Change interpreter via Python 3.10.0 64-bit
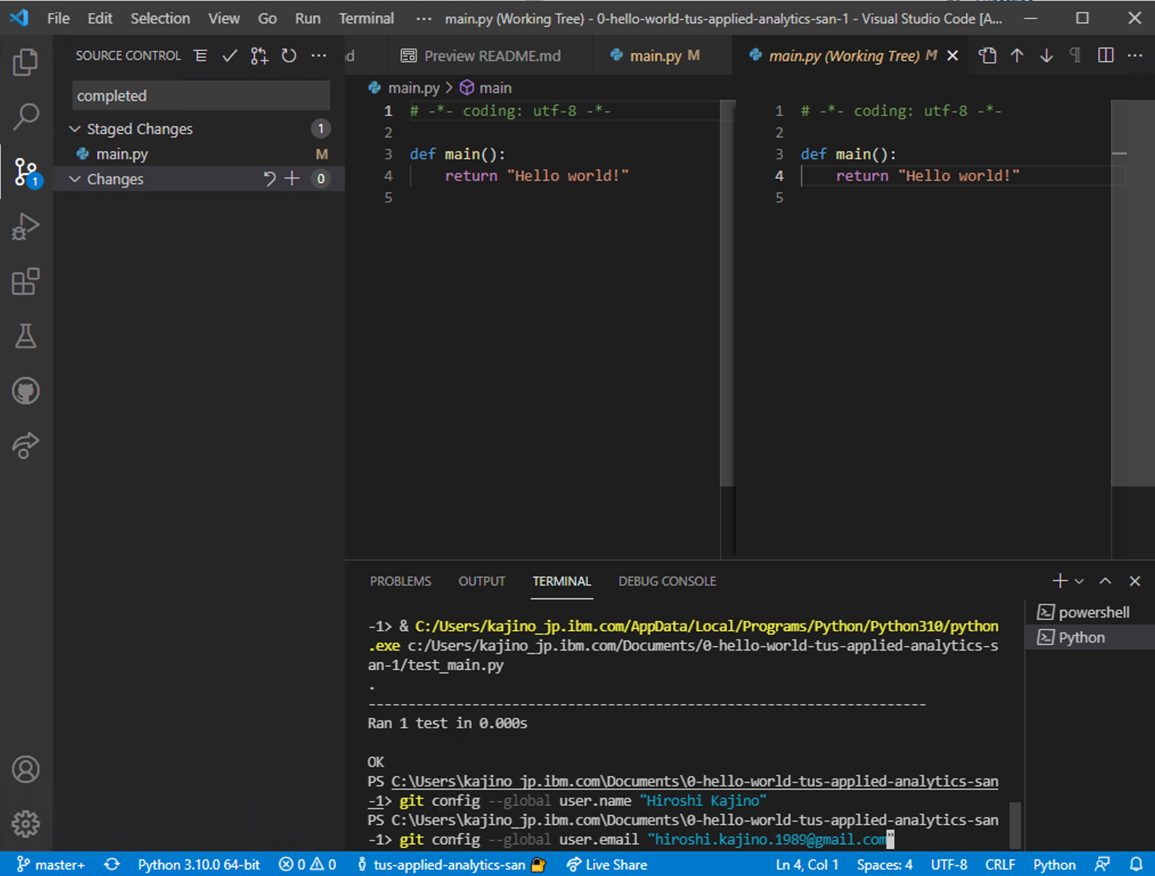The height and width of the screenshot is (876, 1155). click(x=199, y=864)
